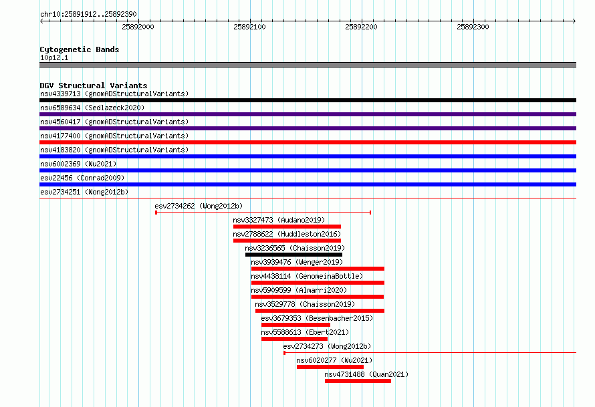Open nsv6589634 (Sedlazeck2020) variant label
The width and height of the screenshot is (595, 407).
[x=92, y=108]
